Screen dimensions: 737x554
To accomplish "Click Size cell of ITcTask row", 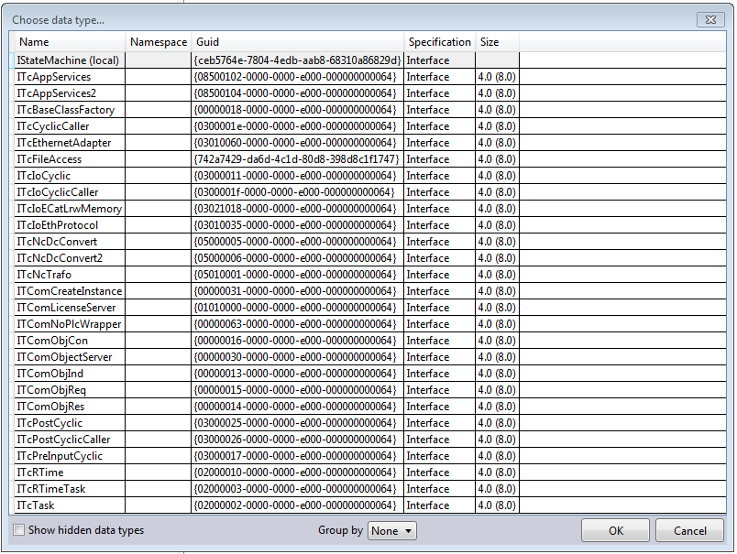I will click(497, 505).
